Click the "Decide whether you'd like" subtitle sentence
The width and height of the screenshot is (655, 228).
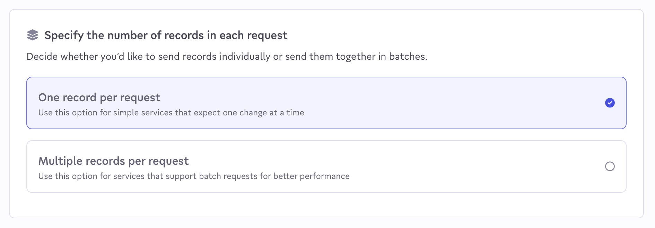click(x=227, y=56)
